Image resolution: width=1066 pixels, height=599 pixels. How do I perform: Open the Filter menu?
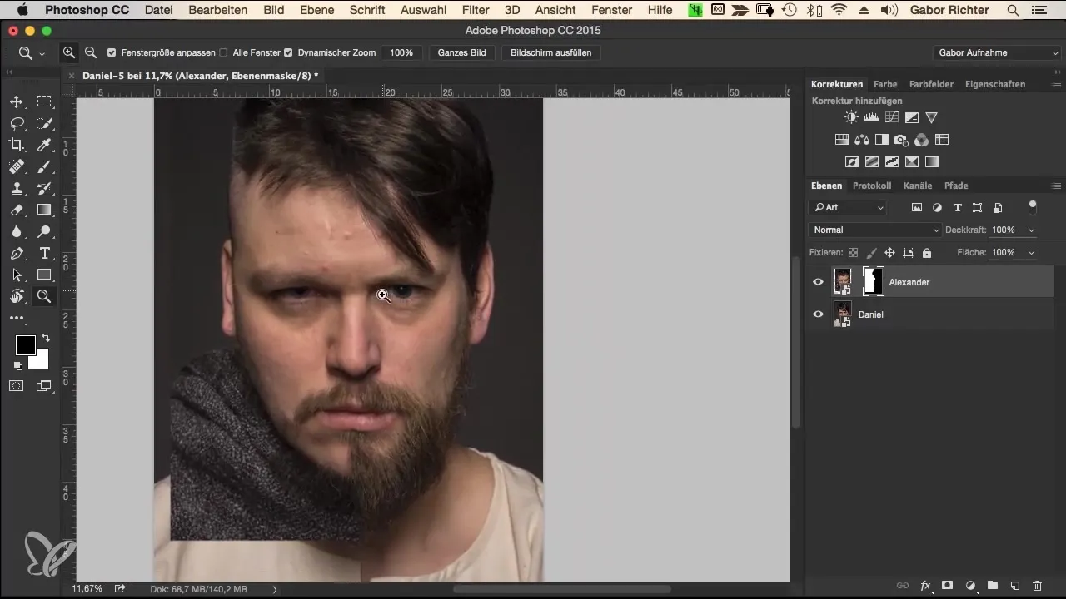pos(476,10)
